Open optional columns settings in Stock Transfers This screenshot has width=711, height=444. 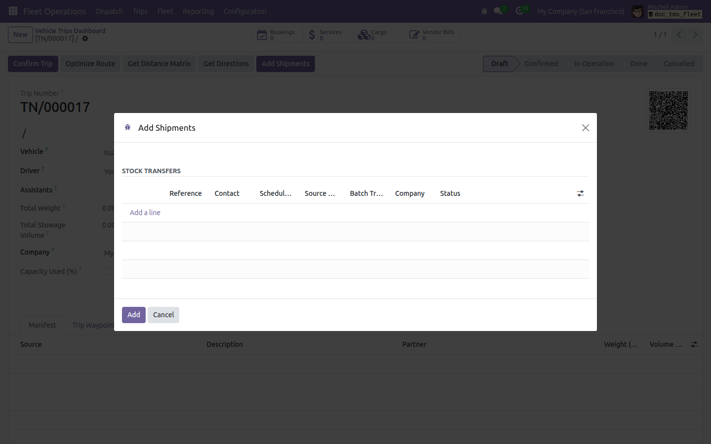coord(581,193)
